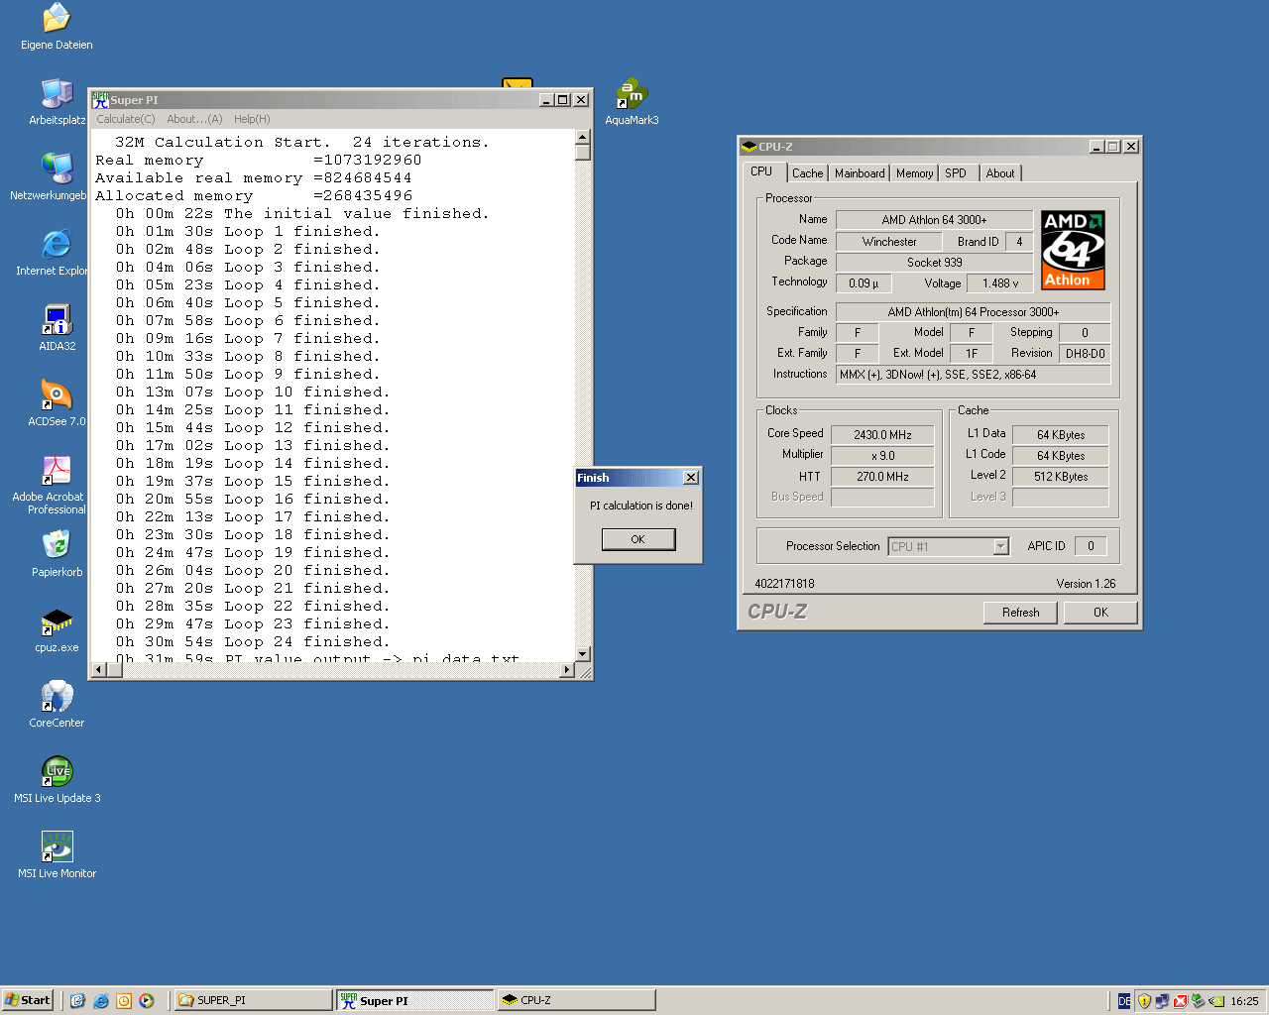Click OK in the Finish dialog

tap(638, 539)
